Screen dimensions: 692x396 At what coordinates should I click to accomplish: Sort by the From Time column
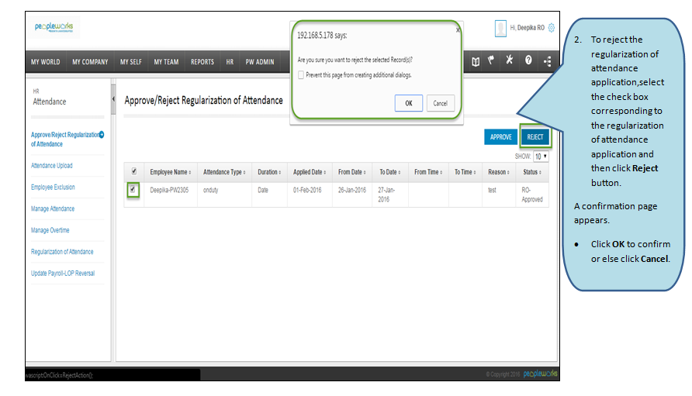tap(428, 172)
